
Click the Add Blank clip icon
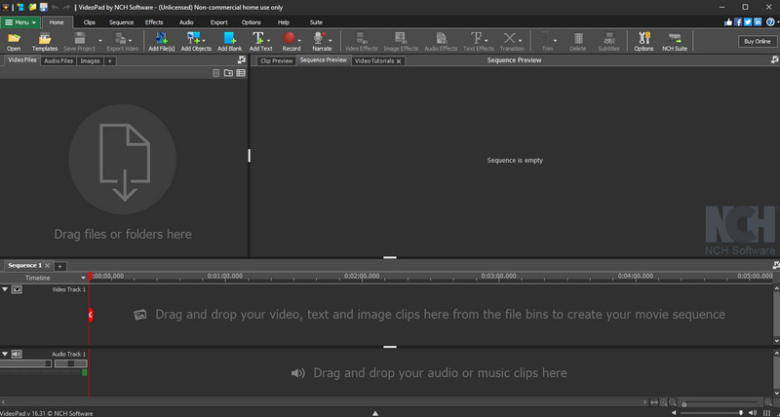click(x=229, y=39)
